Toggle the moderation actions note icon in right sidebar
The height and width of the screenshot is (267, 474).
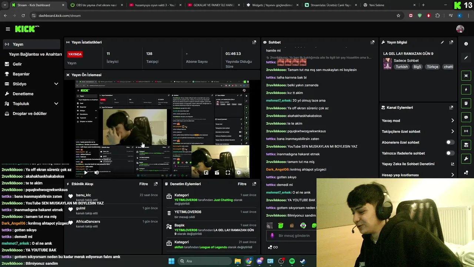click(466, 103)
